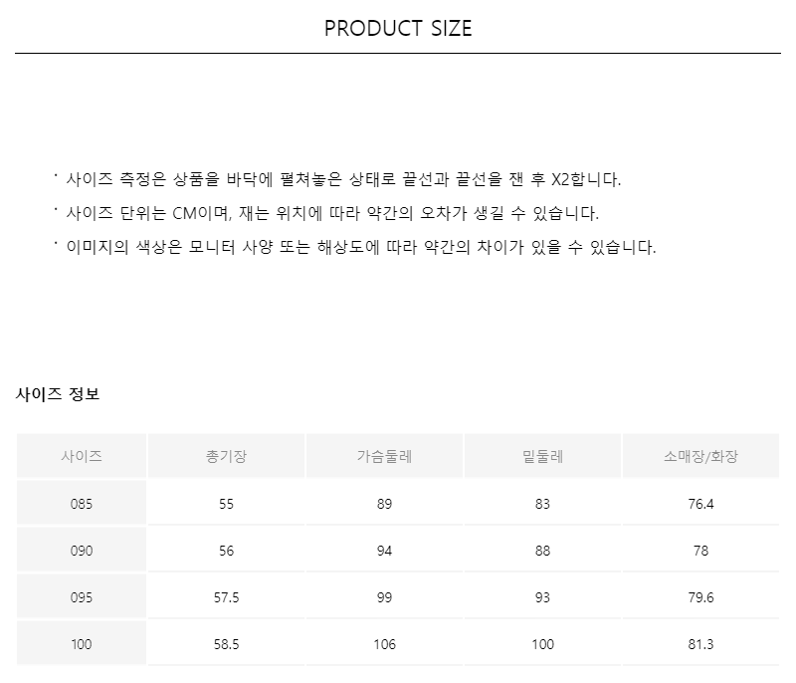Click the 085 size row label
This screenshot has height=683, width=796.
(82, 504)
